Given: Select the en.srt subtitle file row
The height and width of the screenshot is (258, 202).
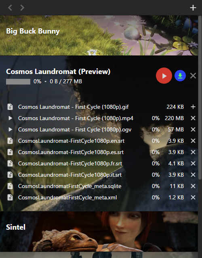Looking at the screenshot, I should 101,141.
